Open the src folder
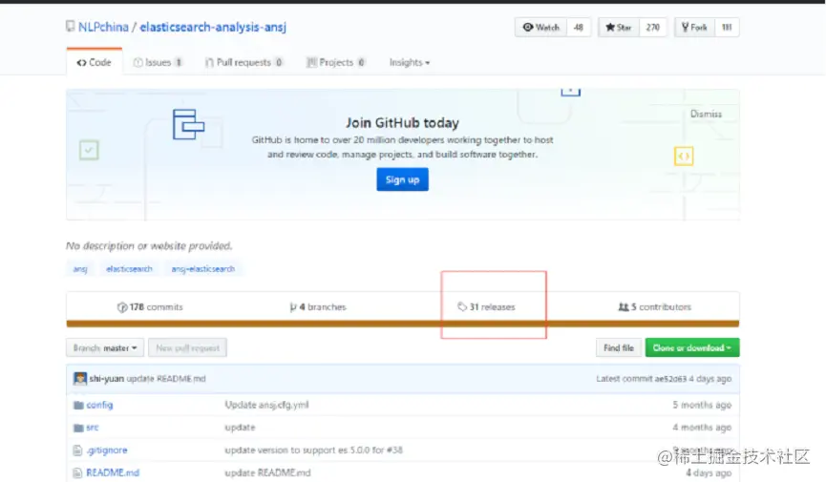This screenshot has height=482, width=826. coord(93,428)
